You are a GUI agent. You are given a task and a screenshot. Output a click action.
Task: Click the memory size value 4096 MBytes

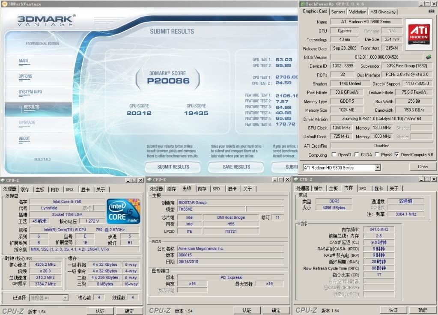coord(334,208)
